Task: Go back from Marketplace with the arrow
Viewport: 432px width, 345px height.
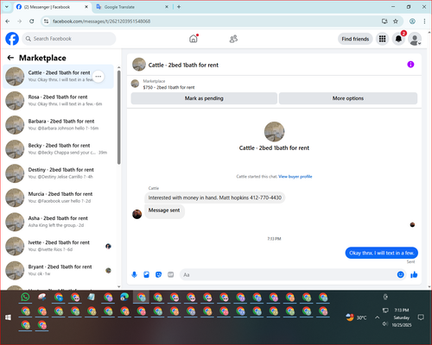Action: tap(10, 58)
